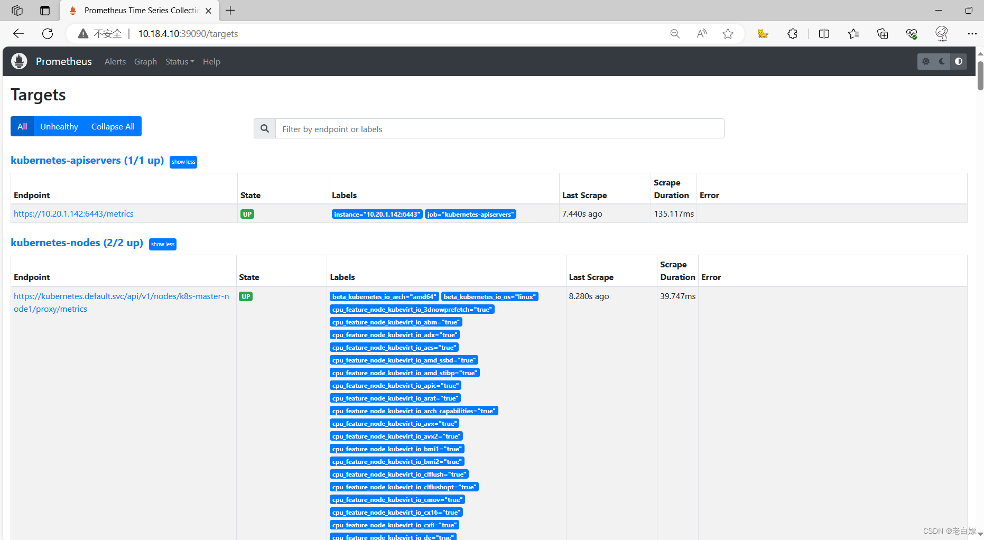The image size is (984, 540).
Task: Click the amd_ssbd="true" label
Action: pos(404,360)
